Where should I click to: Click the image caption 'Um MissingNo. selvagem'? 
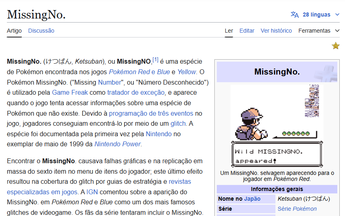[x=277, y=176]
